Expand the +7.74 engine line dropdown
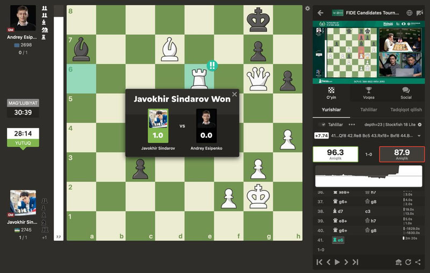This screenshot has width=430, height=273. point(418,136)
